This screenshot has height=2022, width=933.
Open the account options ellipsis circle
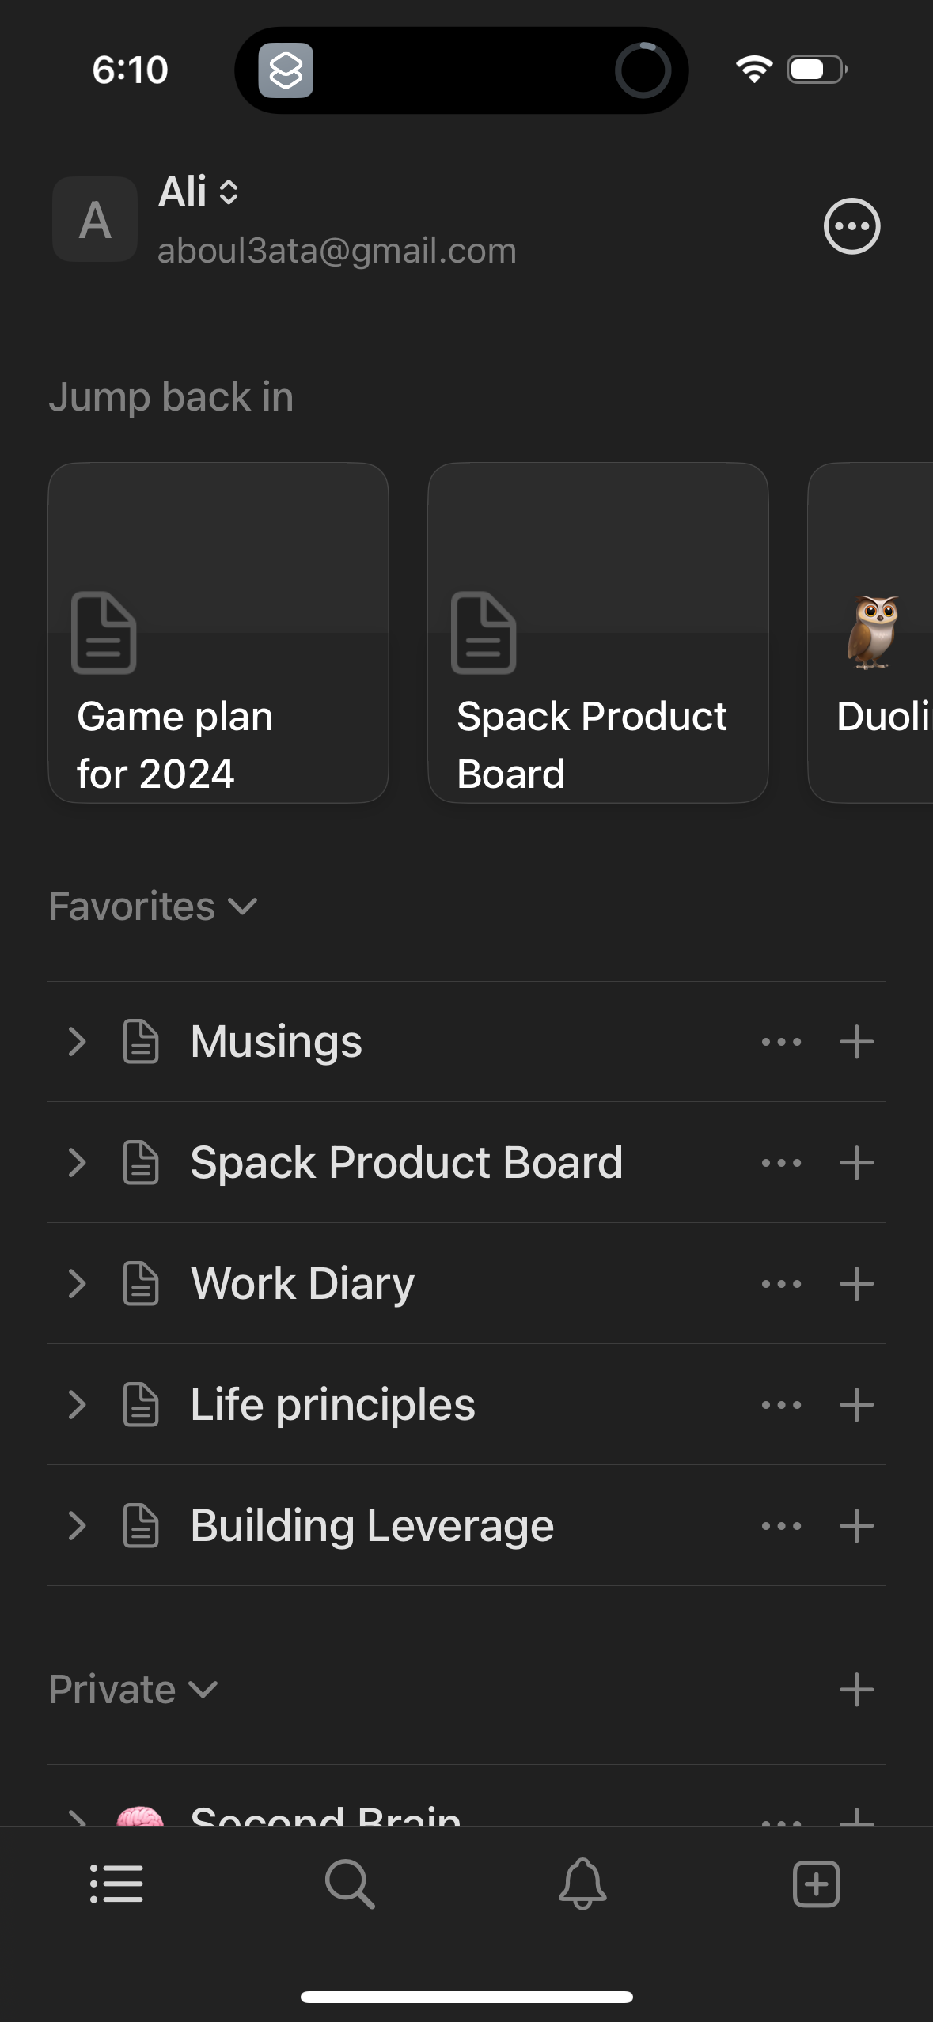[x=852, y=227]
